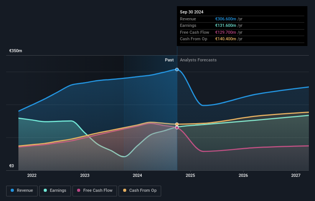Click the orange Cash From Op legend dot

pos(125,190)
